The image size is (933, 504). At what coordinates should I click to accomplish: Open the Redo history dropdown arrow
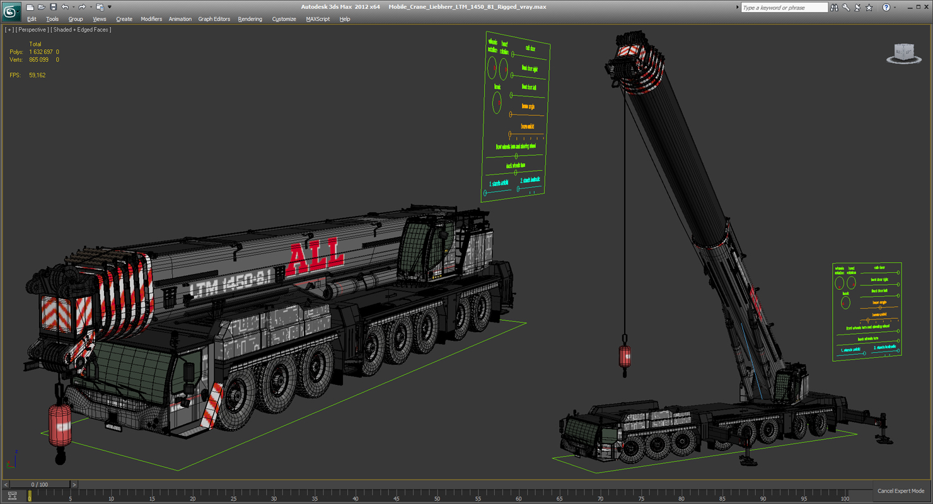click(x=90, y=7)
